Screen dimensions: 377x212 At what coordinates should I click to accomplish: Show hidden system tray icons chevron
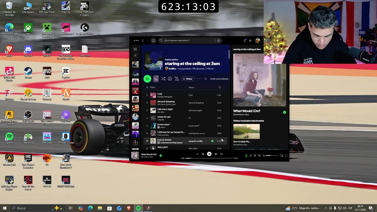point(326,208)
